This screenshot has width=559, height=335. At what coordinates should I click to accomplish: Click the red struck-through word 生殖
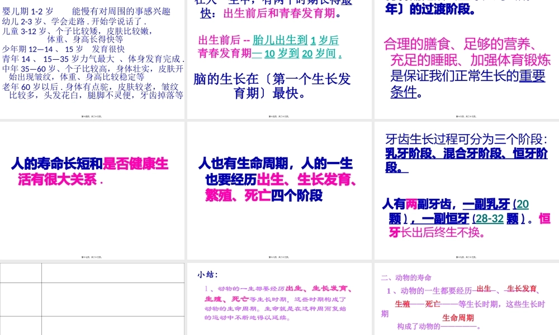[402, 304]
